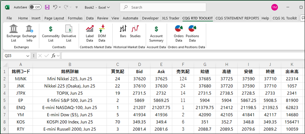The width and height of the screenshot is (305, 134).
Task: Open the YM user account avatar
Action: [274, 7]
